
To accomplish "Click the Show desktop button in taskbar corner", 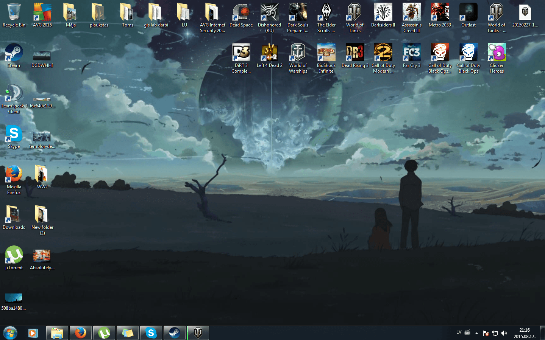I will coord(542,333).
